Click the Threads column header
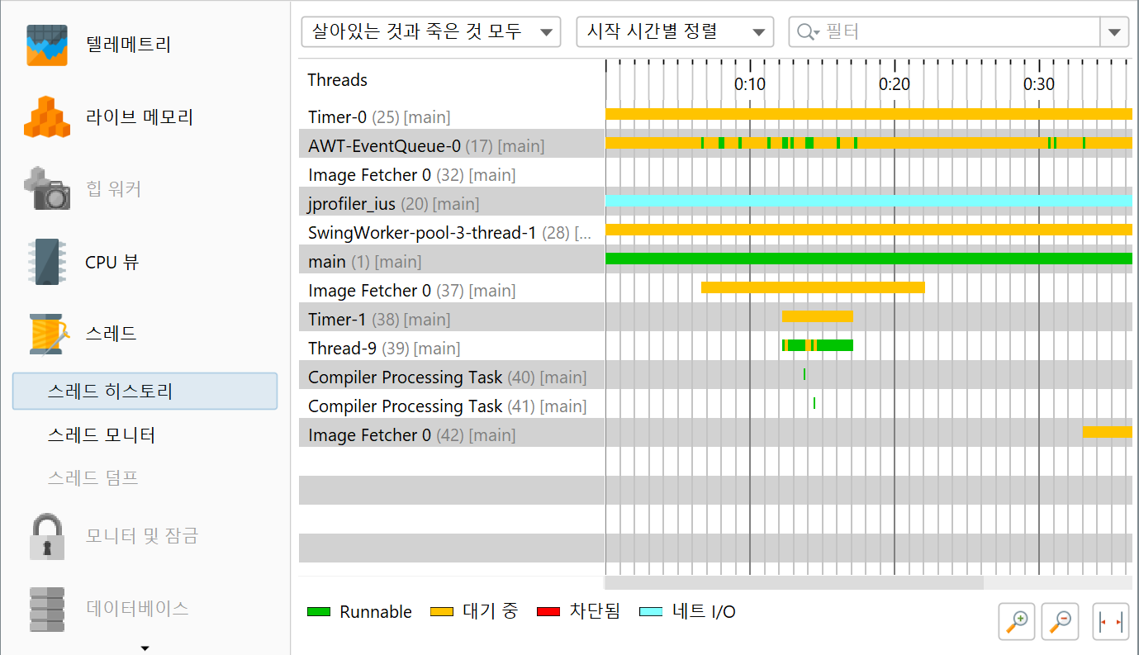 click(338, 80)
